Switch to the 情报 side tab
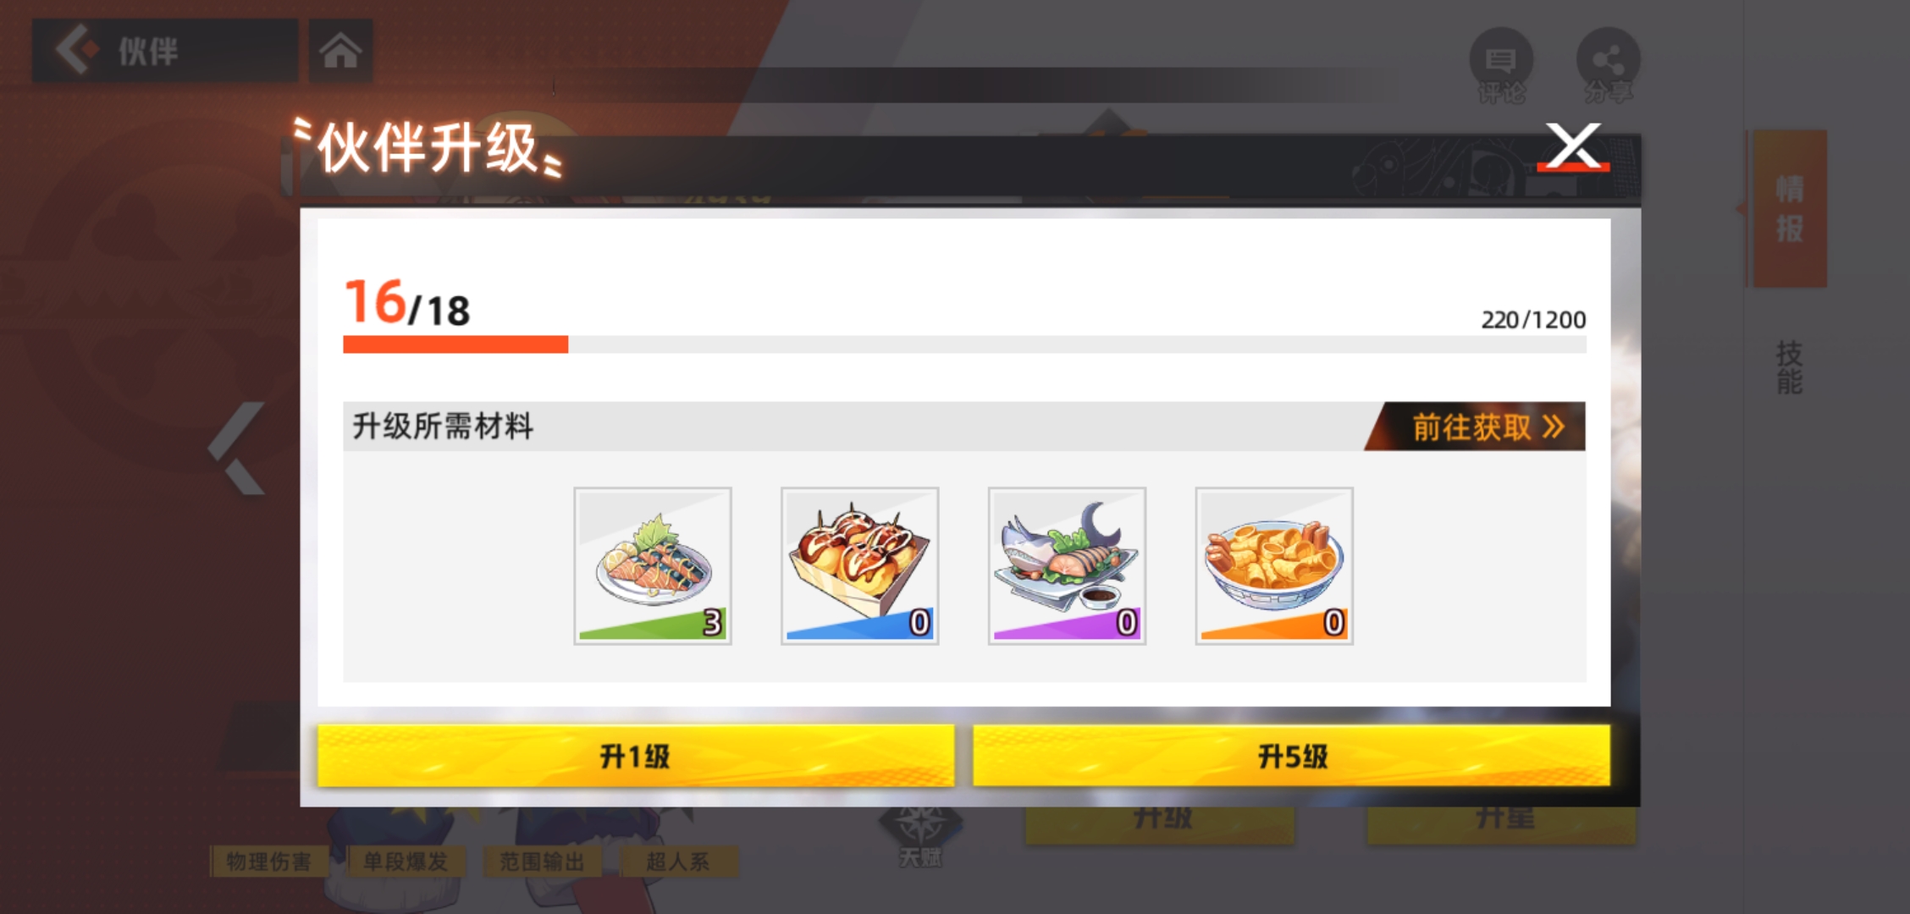 [1789, 209]
